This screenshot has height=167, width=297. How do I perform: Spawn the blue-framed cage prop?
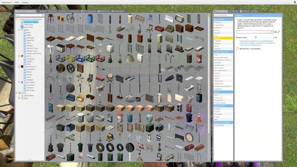click(x=80, y=58)
